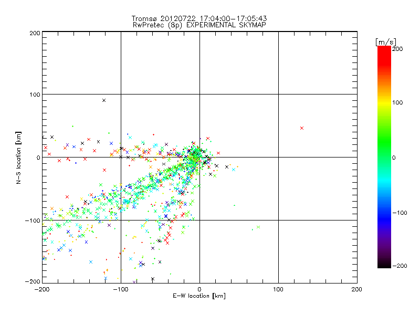The image size is (420, 315).
Task: Click the green band of the colorbar near 0
Action: pos(384,157)
